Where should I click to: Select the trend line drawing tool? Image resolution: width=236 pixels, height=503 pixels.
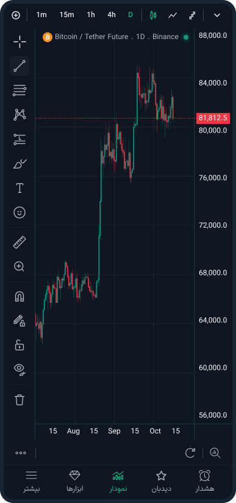(x=20, y=66)
